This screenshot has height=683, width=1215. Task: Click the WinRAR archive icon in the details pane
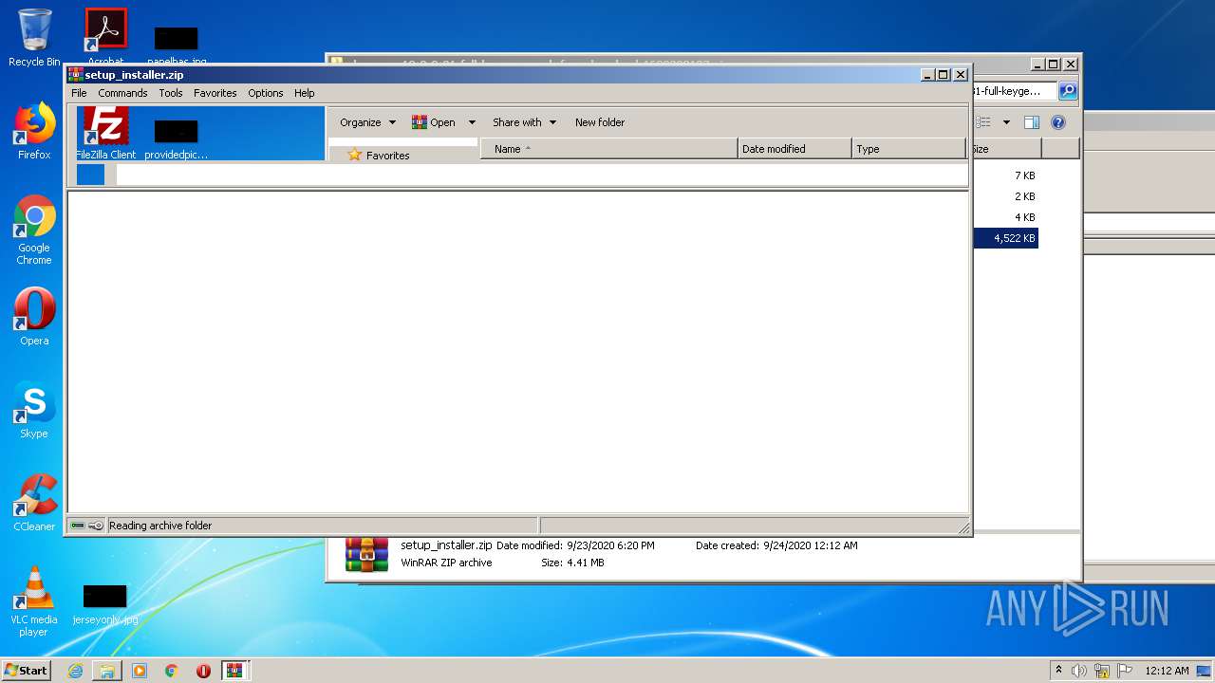(x=366, y=554)
